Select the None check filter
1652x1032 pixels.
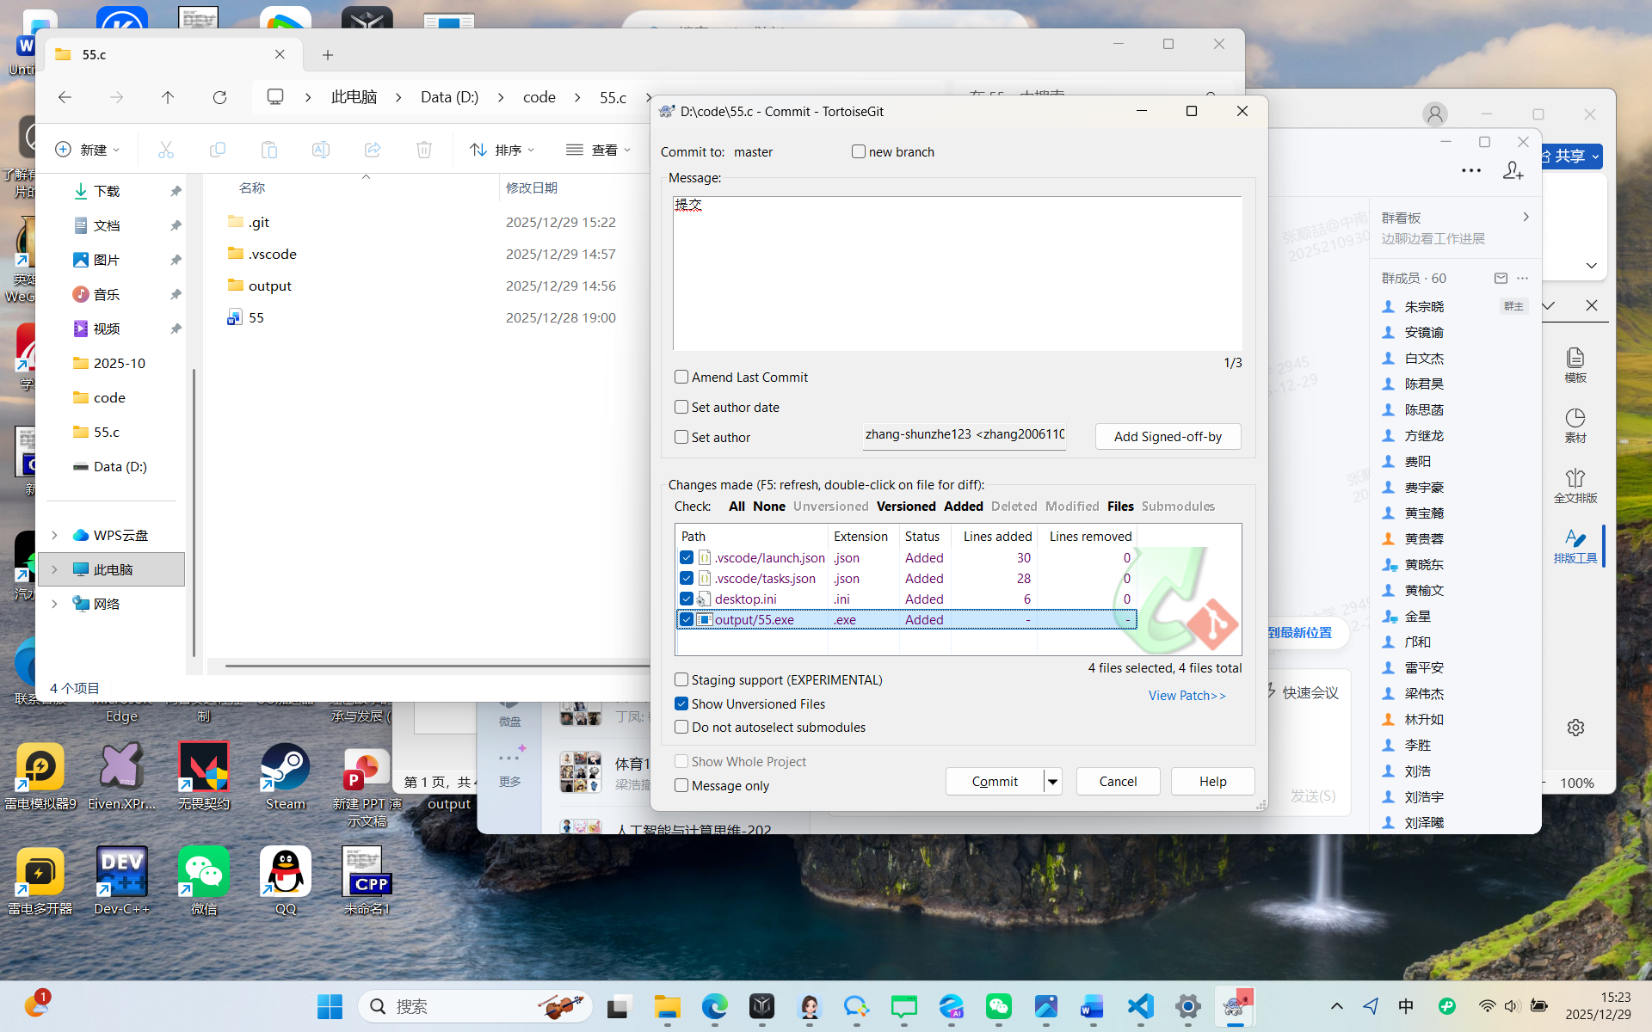coord(768,507)
